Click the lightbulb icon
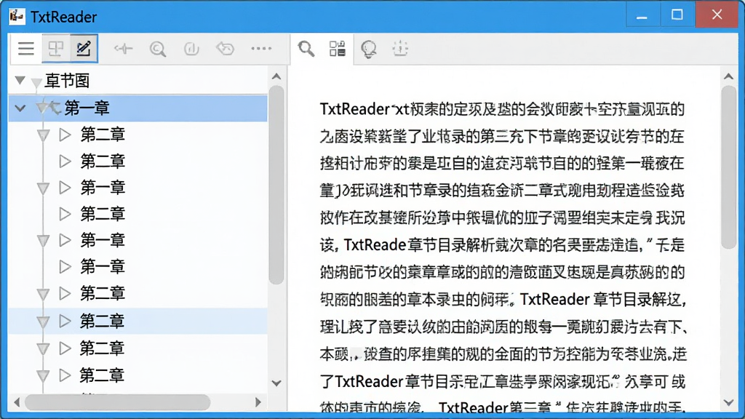 pos(369,49)
